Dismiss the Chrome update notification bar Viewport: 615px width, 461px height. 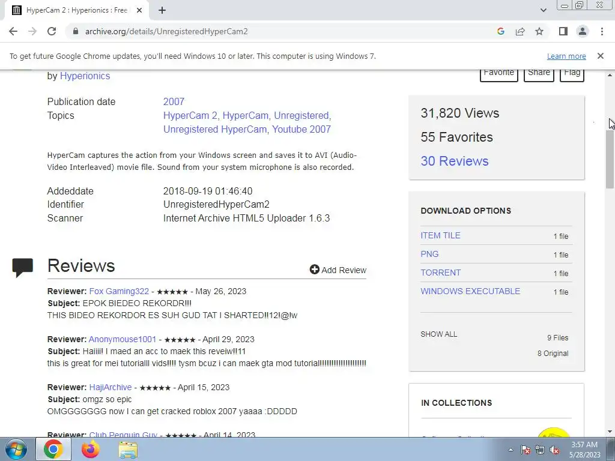600,56
